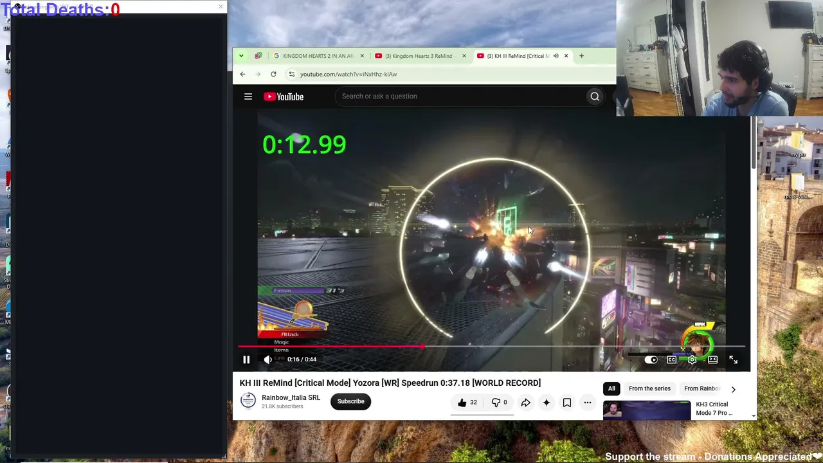Like the video with thumbs up
The height and width of the screenshot is (463, 823).
click(x=467, y=403)
